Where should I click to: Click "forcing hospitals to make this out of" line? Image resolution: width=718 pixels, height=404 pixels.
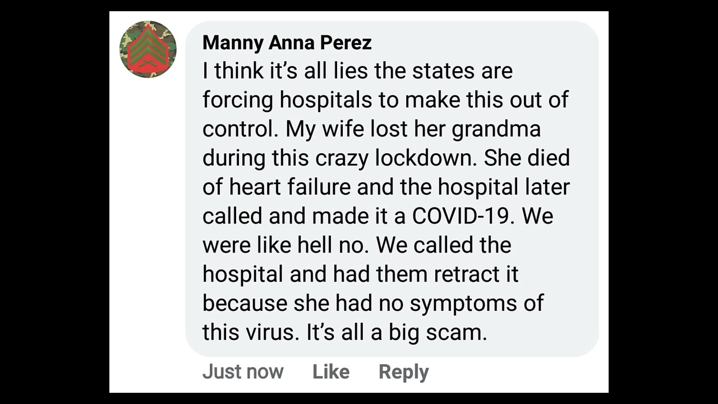pos(385,100)
